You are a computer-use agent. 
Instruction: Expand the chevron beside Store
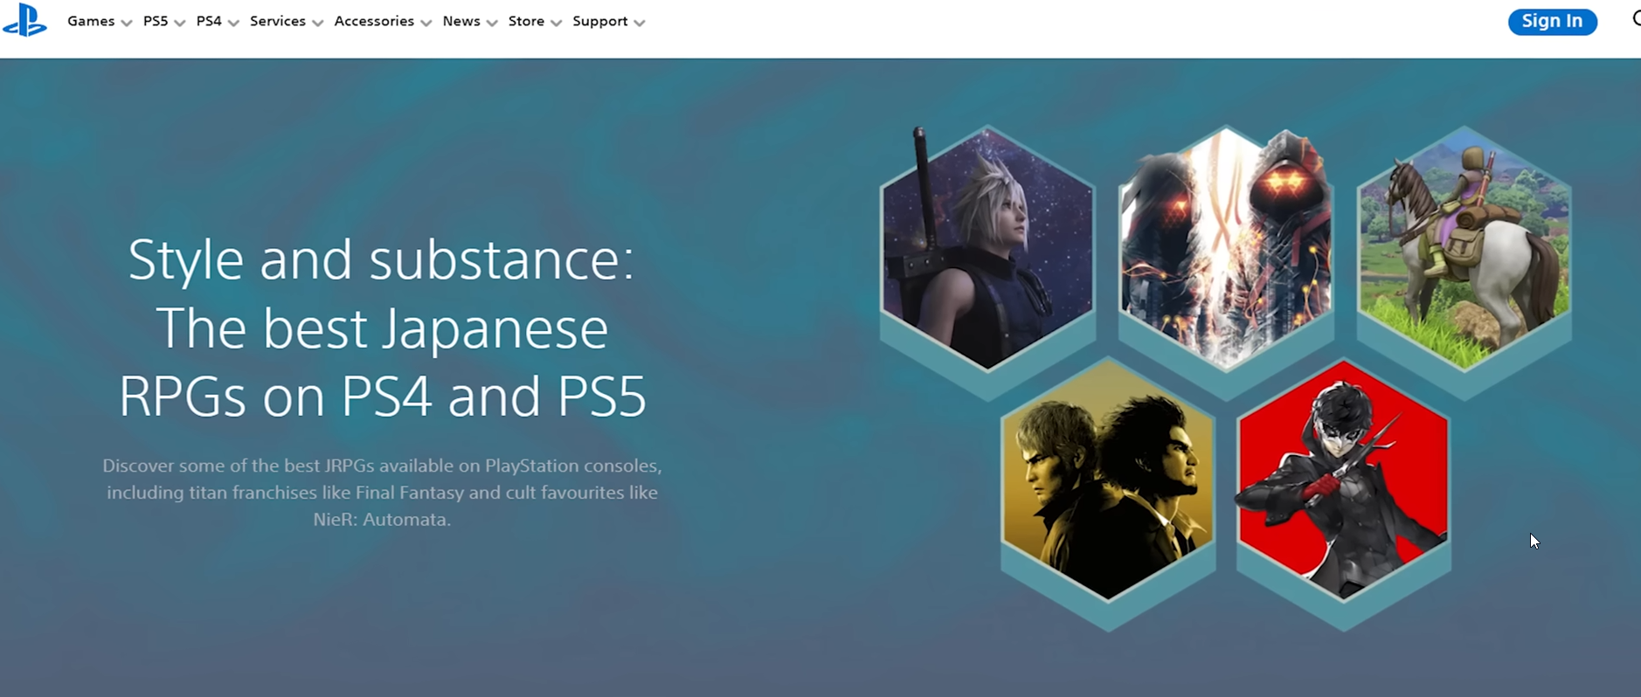[x=556, y=23]
